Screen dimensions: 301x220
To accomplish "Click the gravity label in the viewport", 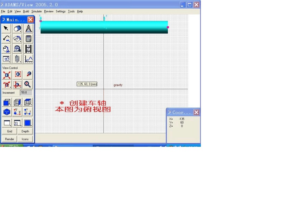I will tap(118, 85).
